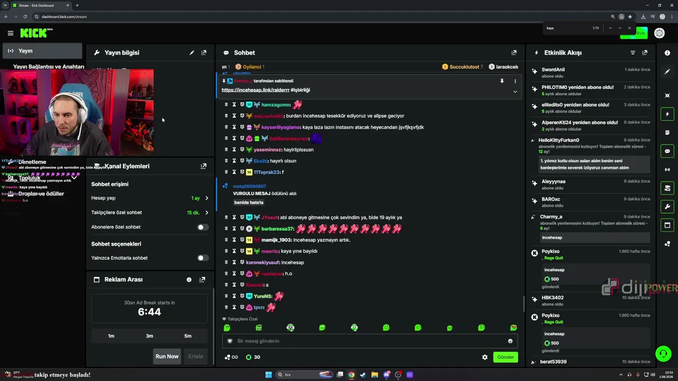
Task: Pop out the Yayın bilgisi panel
Action: [x=204, y=53]
